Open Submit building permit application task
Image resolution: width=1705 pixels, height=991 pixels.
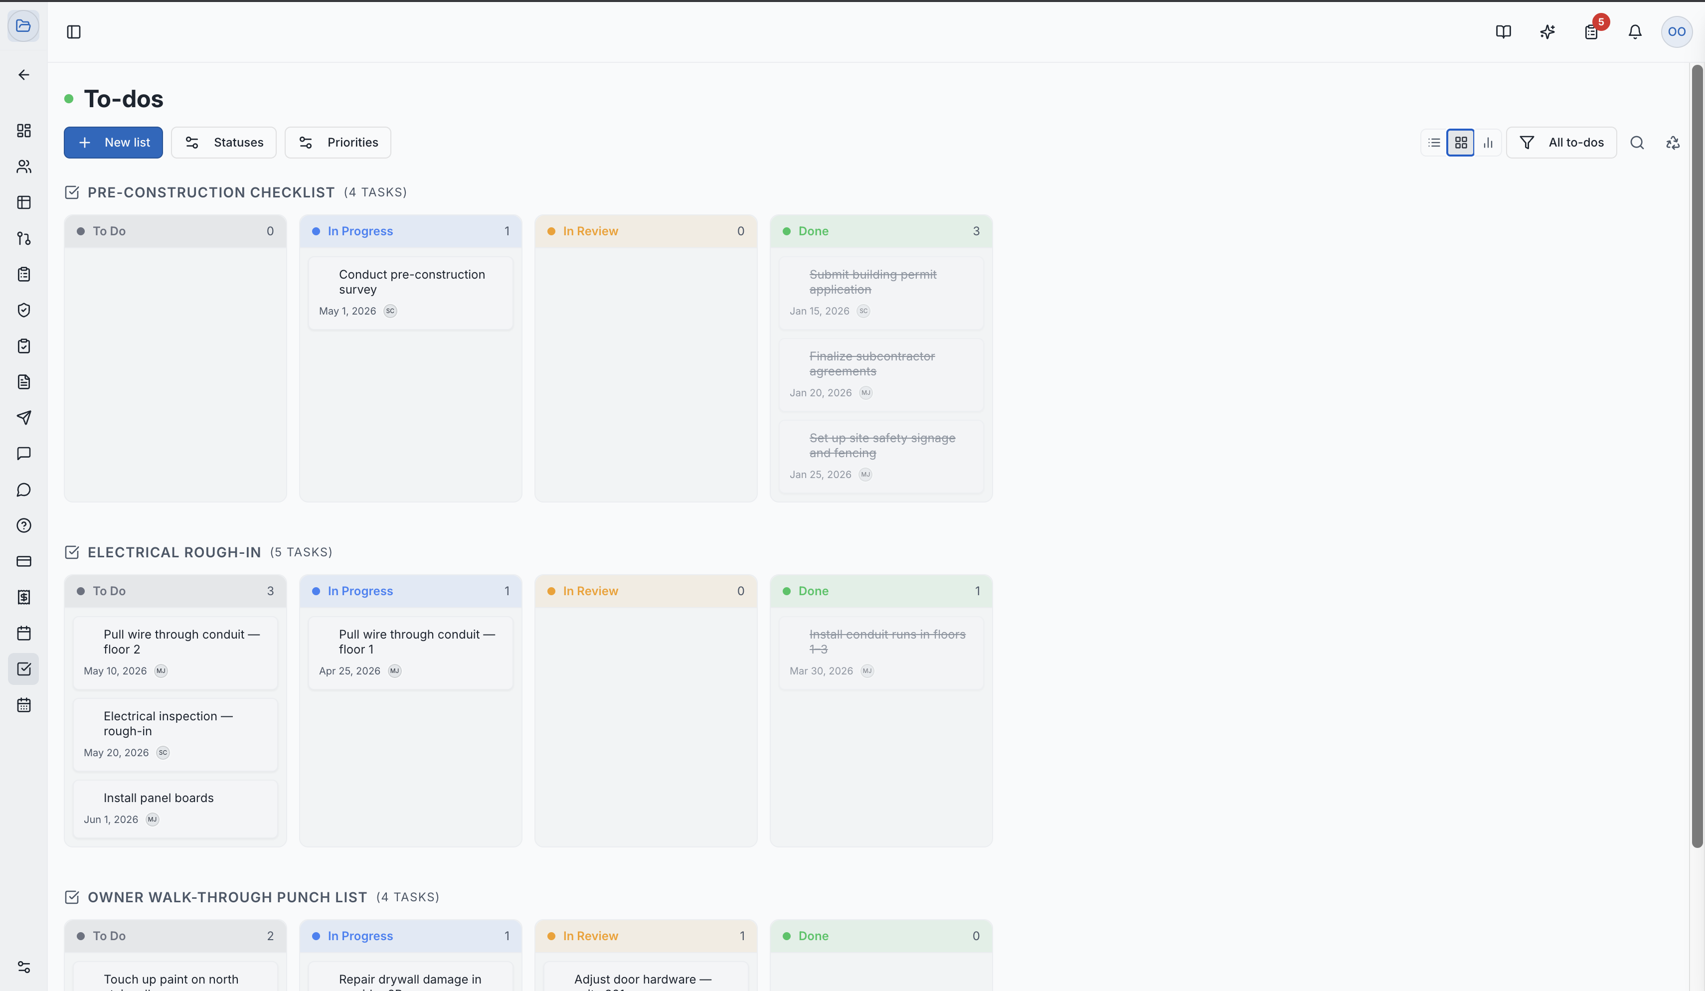[881, 293]
